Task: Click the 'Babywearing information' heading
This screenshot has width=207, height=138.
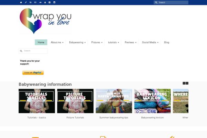Action: click(x=45, y=84)
